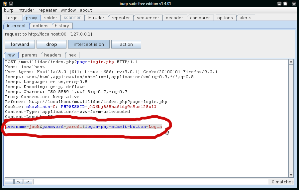Click the '+' search options button
299x190 pixels.
9,182
